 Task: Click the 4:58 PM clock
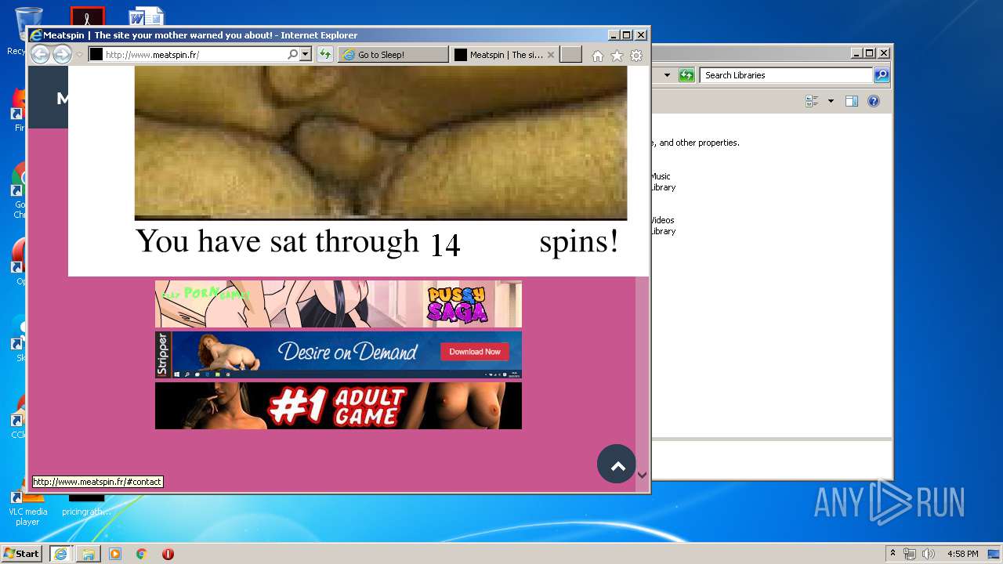pos(962,554)
